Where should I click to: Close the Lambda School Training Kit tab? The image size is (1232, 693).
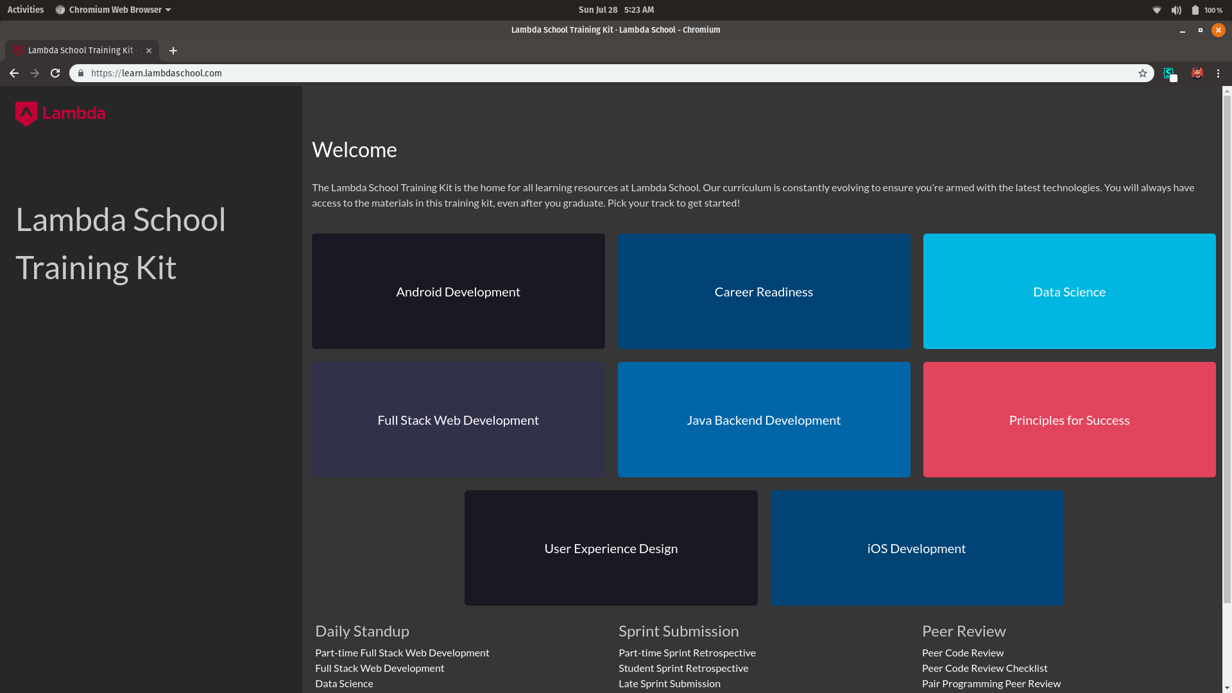coord(149,51)
